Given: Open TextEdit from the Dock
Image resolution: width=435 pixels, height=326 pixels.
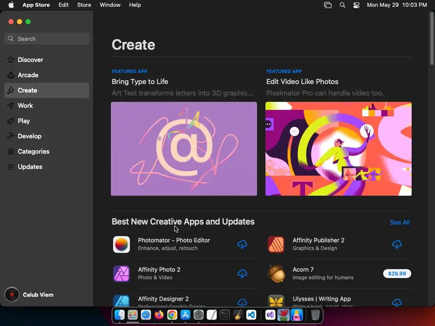Looking at the screenshot, I should point(212,315).
